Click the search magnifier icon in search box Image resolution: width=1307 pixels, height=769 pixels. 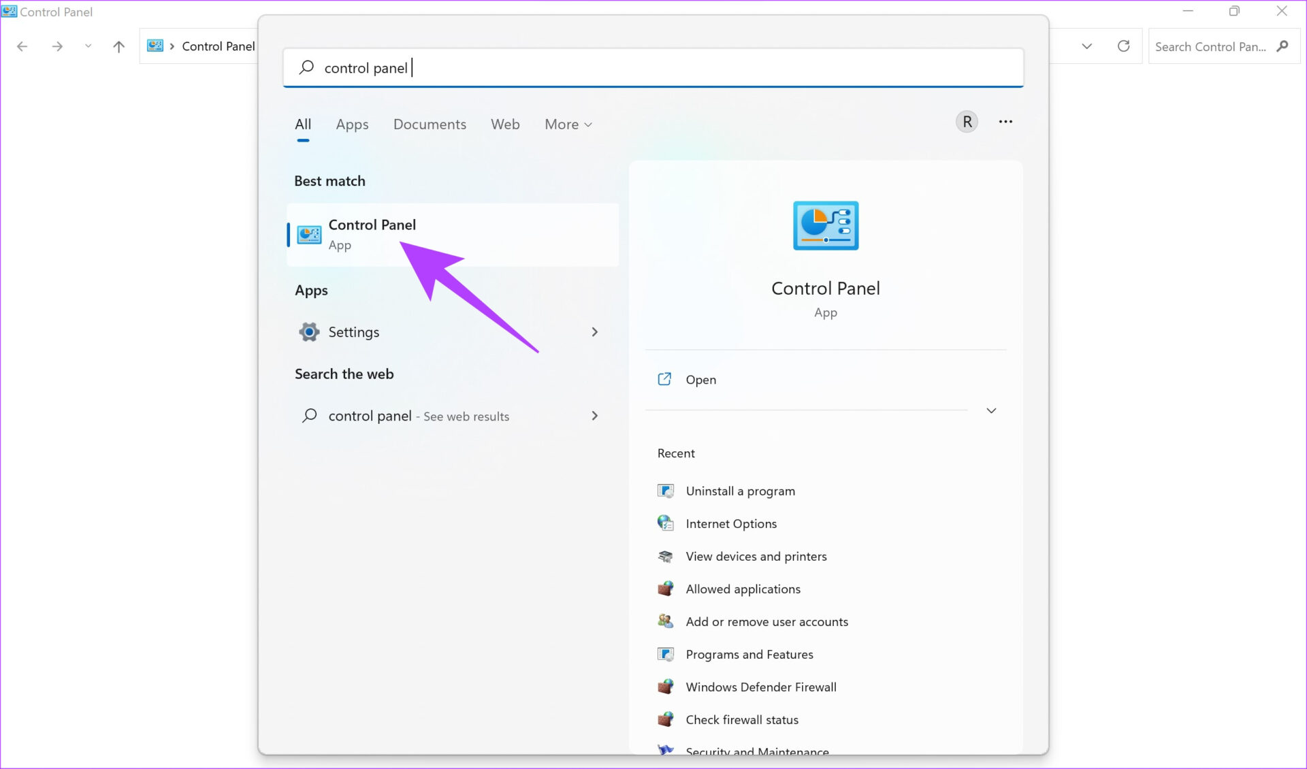coord(306,67)
